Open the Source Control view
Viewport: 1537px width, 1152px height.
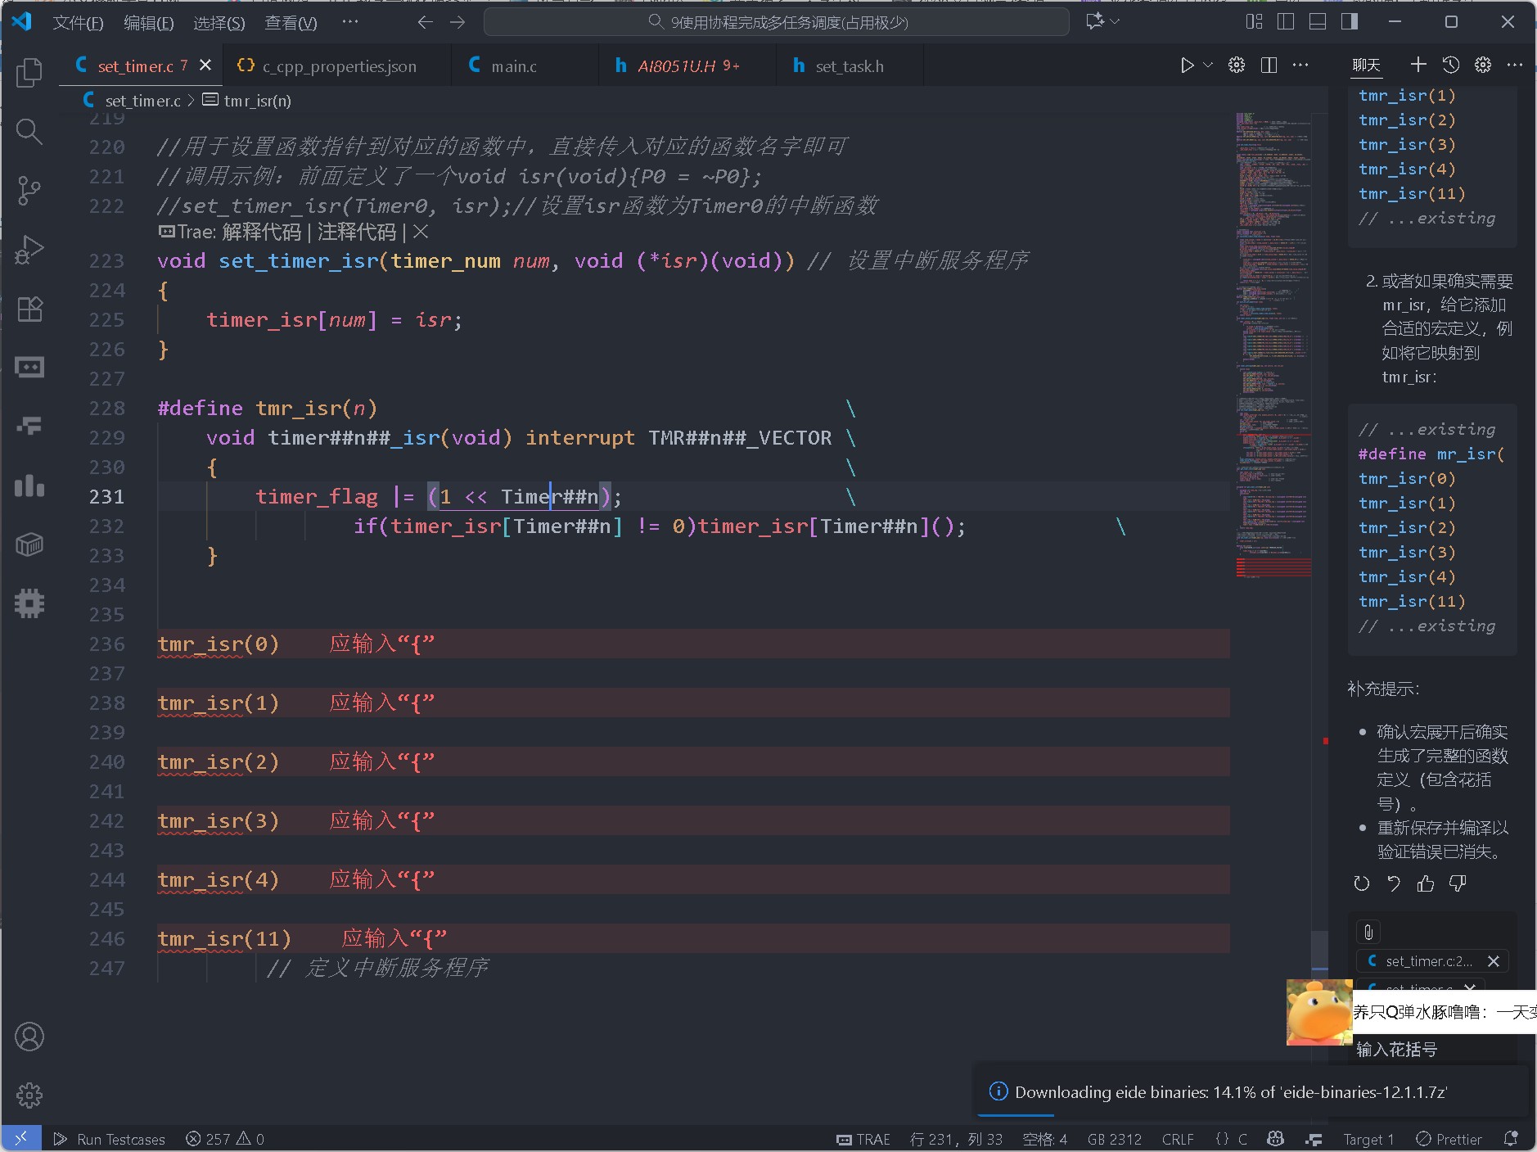click(x=29, y=190)
